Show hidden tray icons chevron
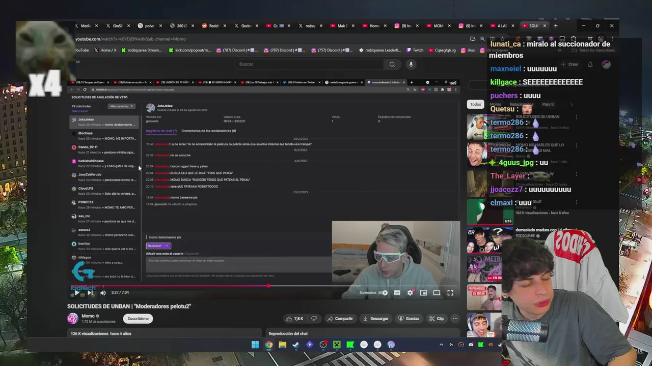The image size is (652, 366). (x=441, y=345)
